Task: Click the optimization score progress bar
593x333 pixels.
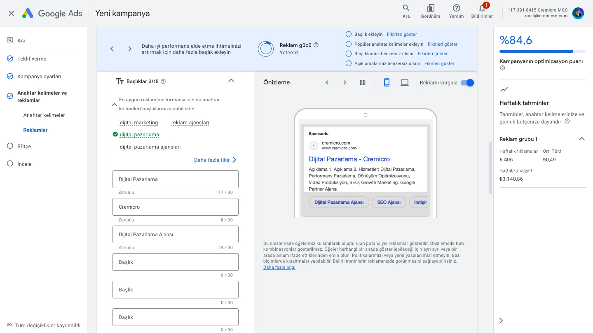Action: click(x=543, y=51)
